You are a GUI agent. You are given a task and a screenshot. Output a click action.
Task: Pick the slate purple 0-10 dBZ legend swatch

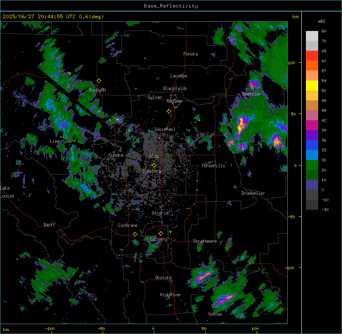tap(312, 185)
